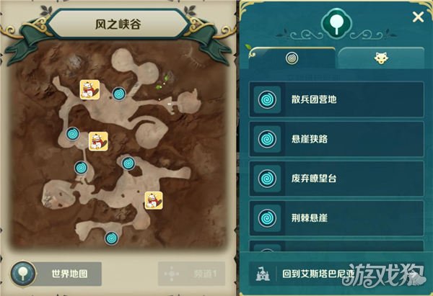Teleport to 散兵团营地 from the list
The height and width of the screenshot is (296, 433).
click(336, 99)
